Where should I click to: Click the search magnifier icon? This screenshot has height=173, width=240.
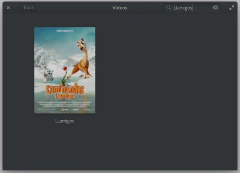[x=169, y=8]
